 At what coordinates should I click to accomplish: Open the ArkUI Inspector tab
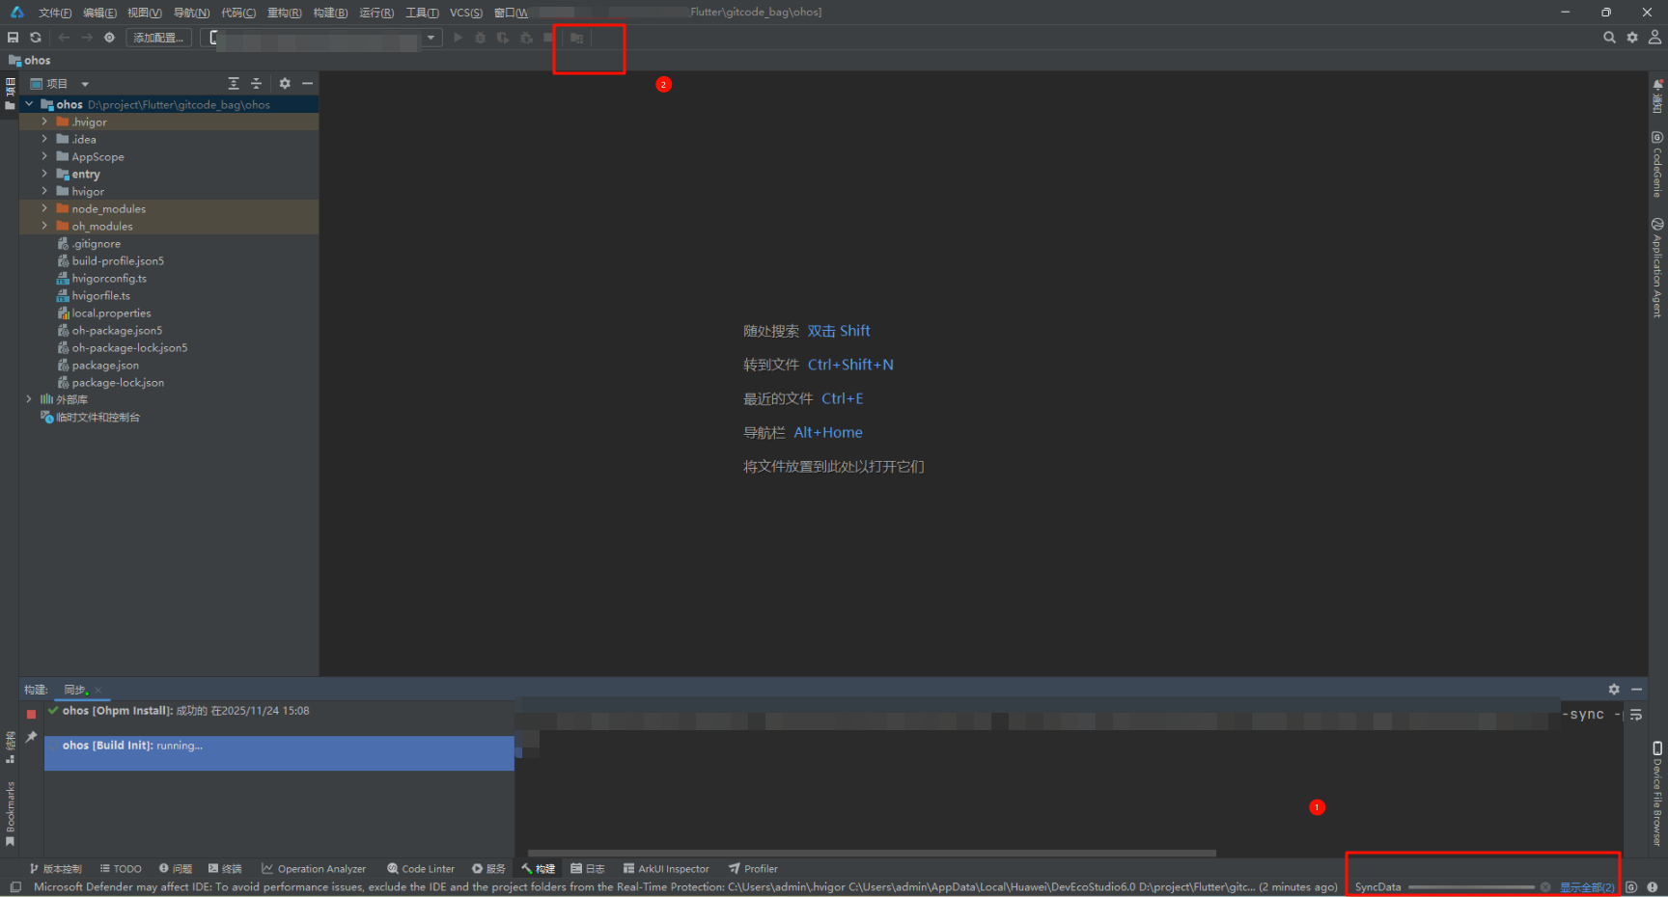[666, 869]
